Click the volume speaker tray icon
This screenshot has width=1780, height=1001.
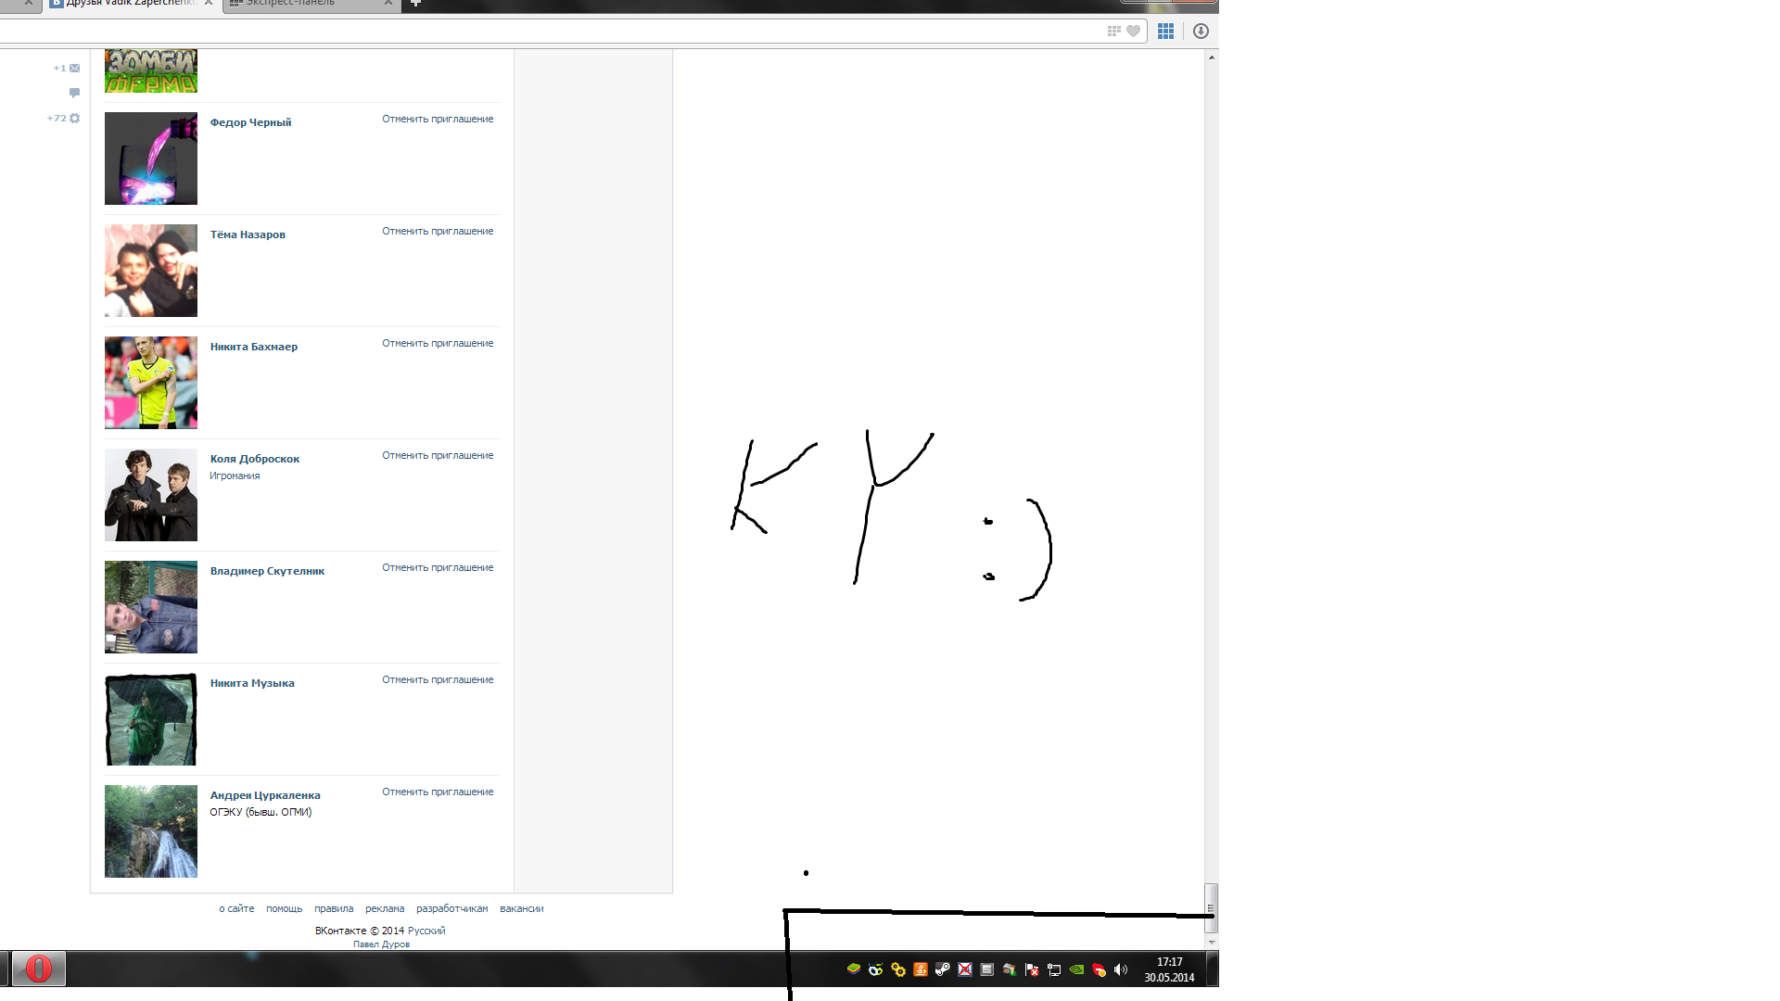coord(1121,969)
